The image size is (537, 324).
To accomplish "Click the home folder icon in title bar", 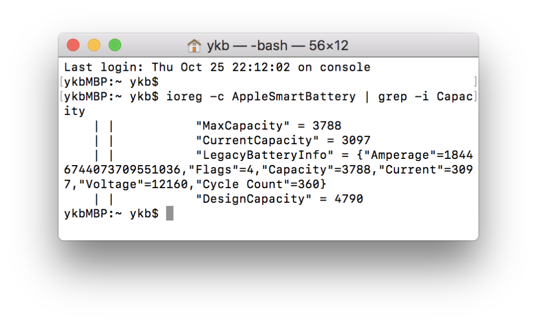I will click(194, 46).
